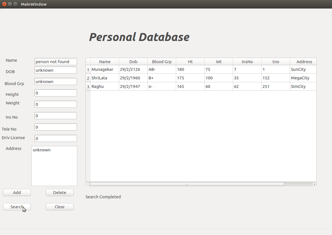
Task: Click the DOB text field
Action: 55,70
